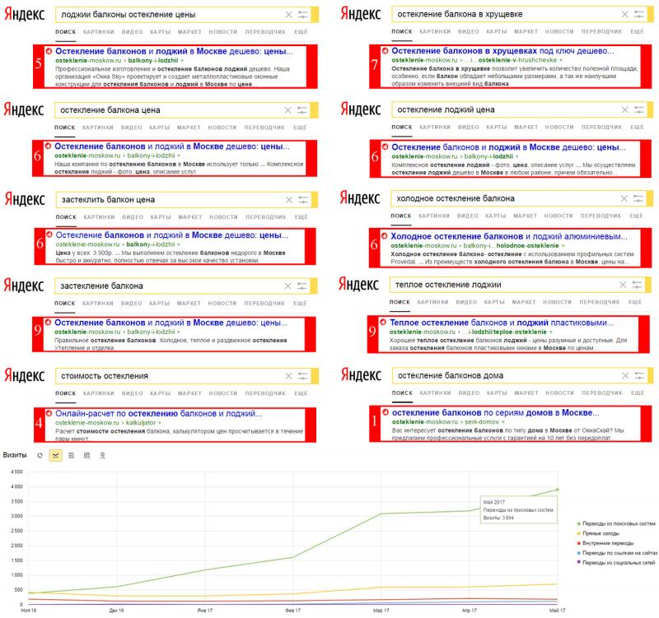Expand URL menu of the osteklenie-v-hrushchevke result
Viewport: 659px width, 618px height.
click(561, 60)
